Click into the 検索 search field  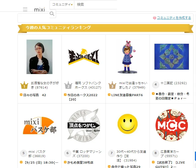[96, 5]
